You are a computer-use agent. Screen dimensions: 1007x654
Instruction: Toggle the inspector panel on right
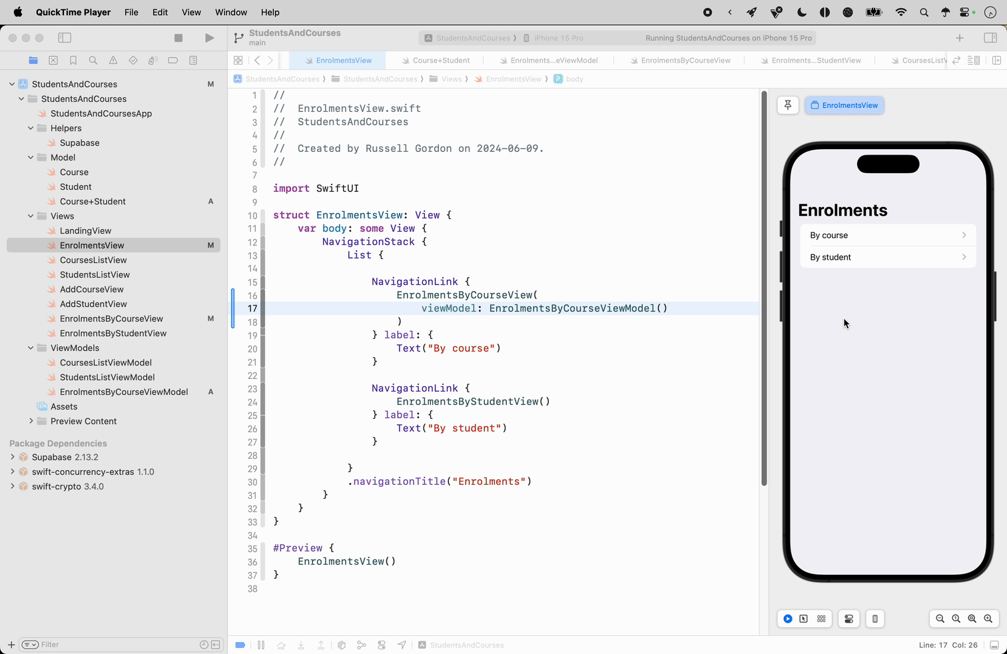tap(990, 38)
